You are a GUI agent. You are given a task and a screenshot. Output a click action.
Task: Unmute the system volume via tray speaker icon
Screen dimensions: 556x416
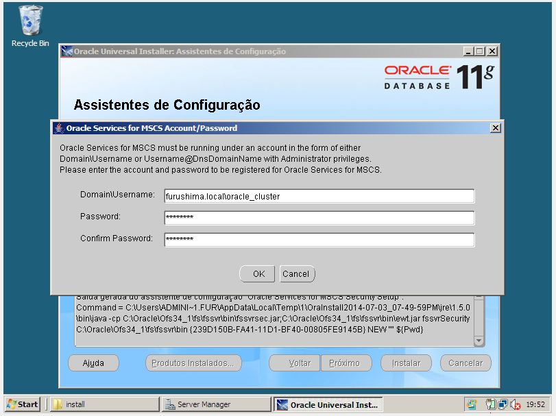point(515,404)
